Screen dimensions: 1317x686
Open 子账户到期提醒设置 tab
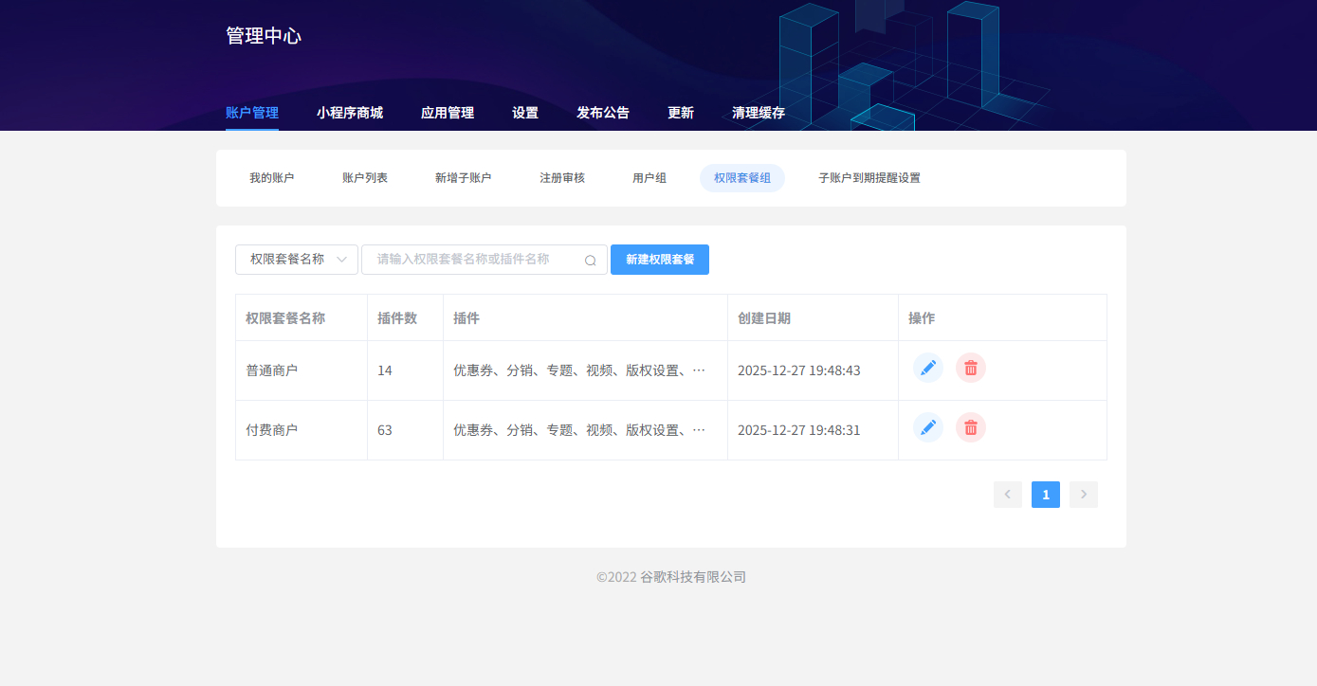869,177
